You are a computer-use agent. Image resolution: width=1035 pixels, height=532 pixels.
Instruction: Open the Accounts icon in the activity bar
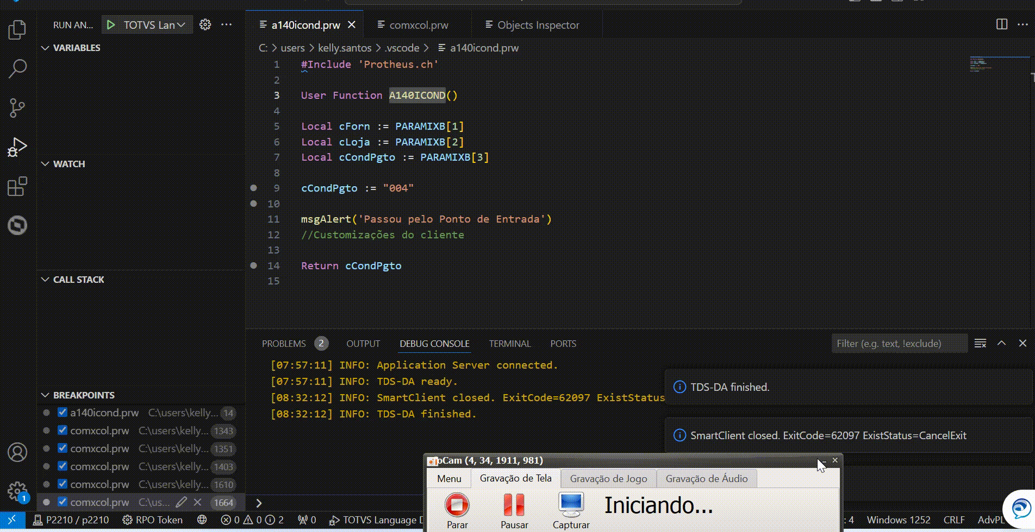[17, 452]
